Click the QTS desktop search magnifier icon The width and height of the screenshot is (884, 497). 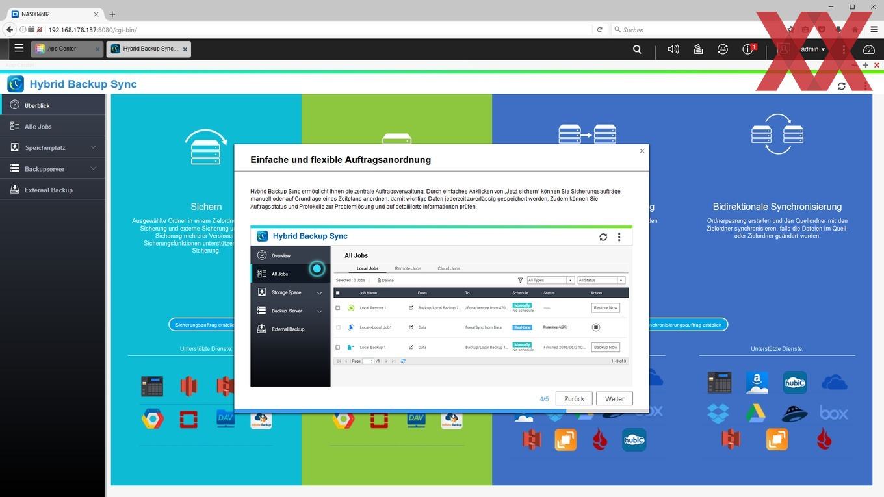click(637, 49)
